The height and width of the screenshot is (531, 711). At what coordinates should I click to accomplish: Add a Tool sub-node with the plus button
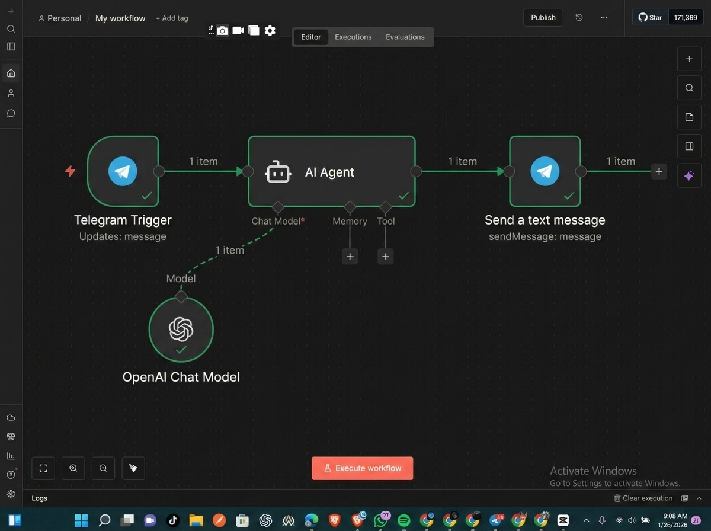pos(386,257)
